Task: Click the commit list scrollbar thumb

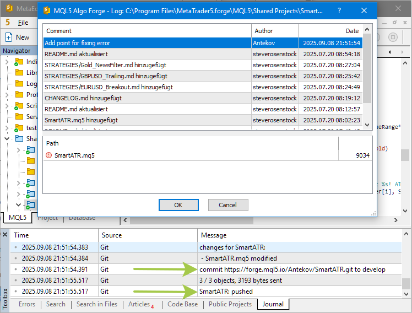Action: click(x=367, y=68)
